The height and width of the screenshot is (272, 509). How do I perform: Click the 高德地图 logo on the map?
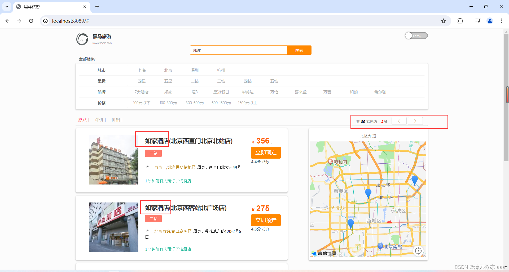click(x=324, y=253)
